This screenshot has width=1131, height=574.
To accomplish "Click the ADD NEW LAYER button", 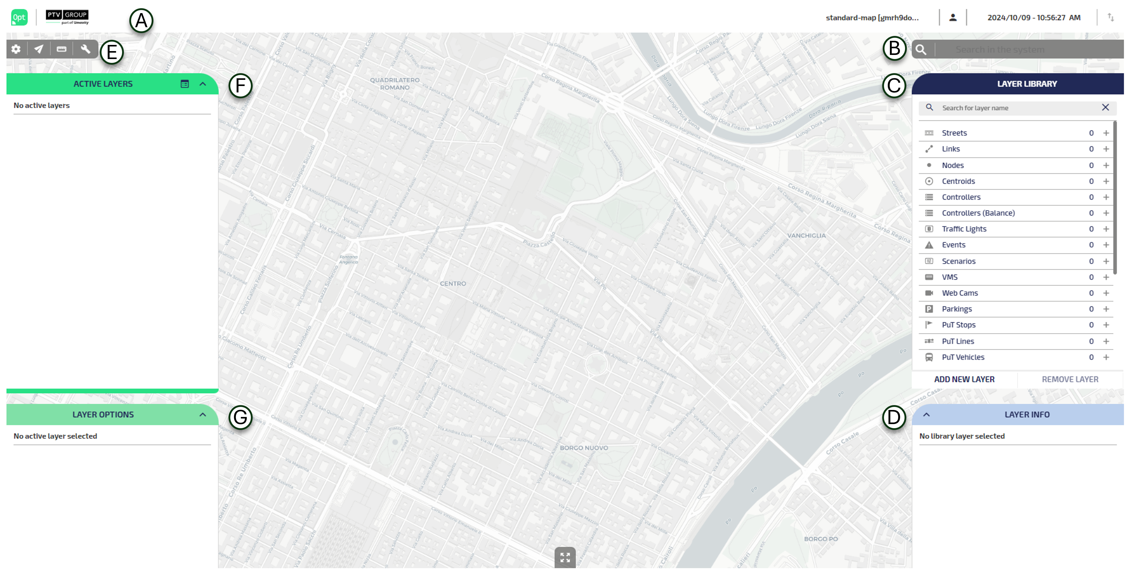I will pos(964,379).
